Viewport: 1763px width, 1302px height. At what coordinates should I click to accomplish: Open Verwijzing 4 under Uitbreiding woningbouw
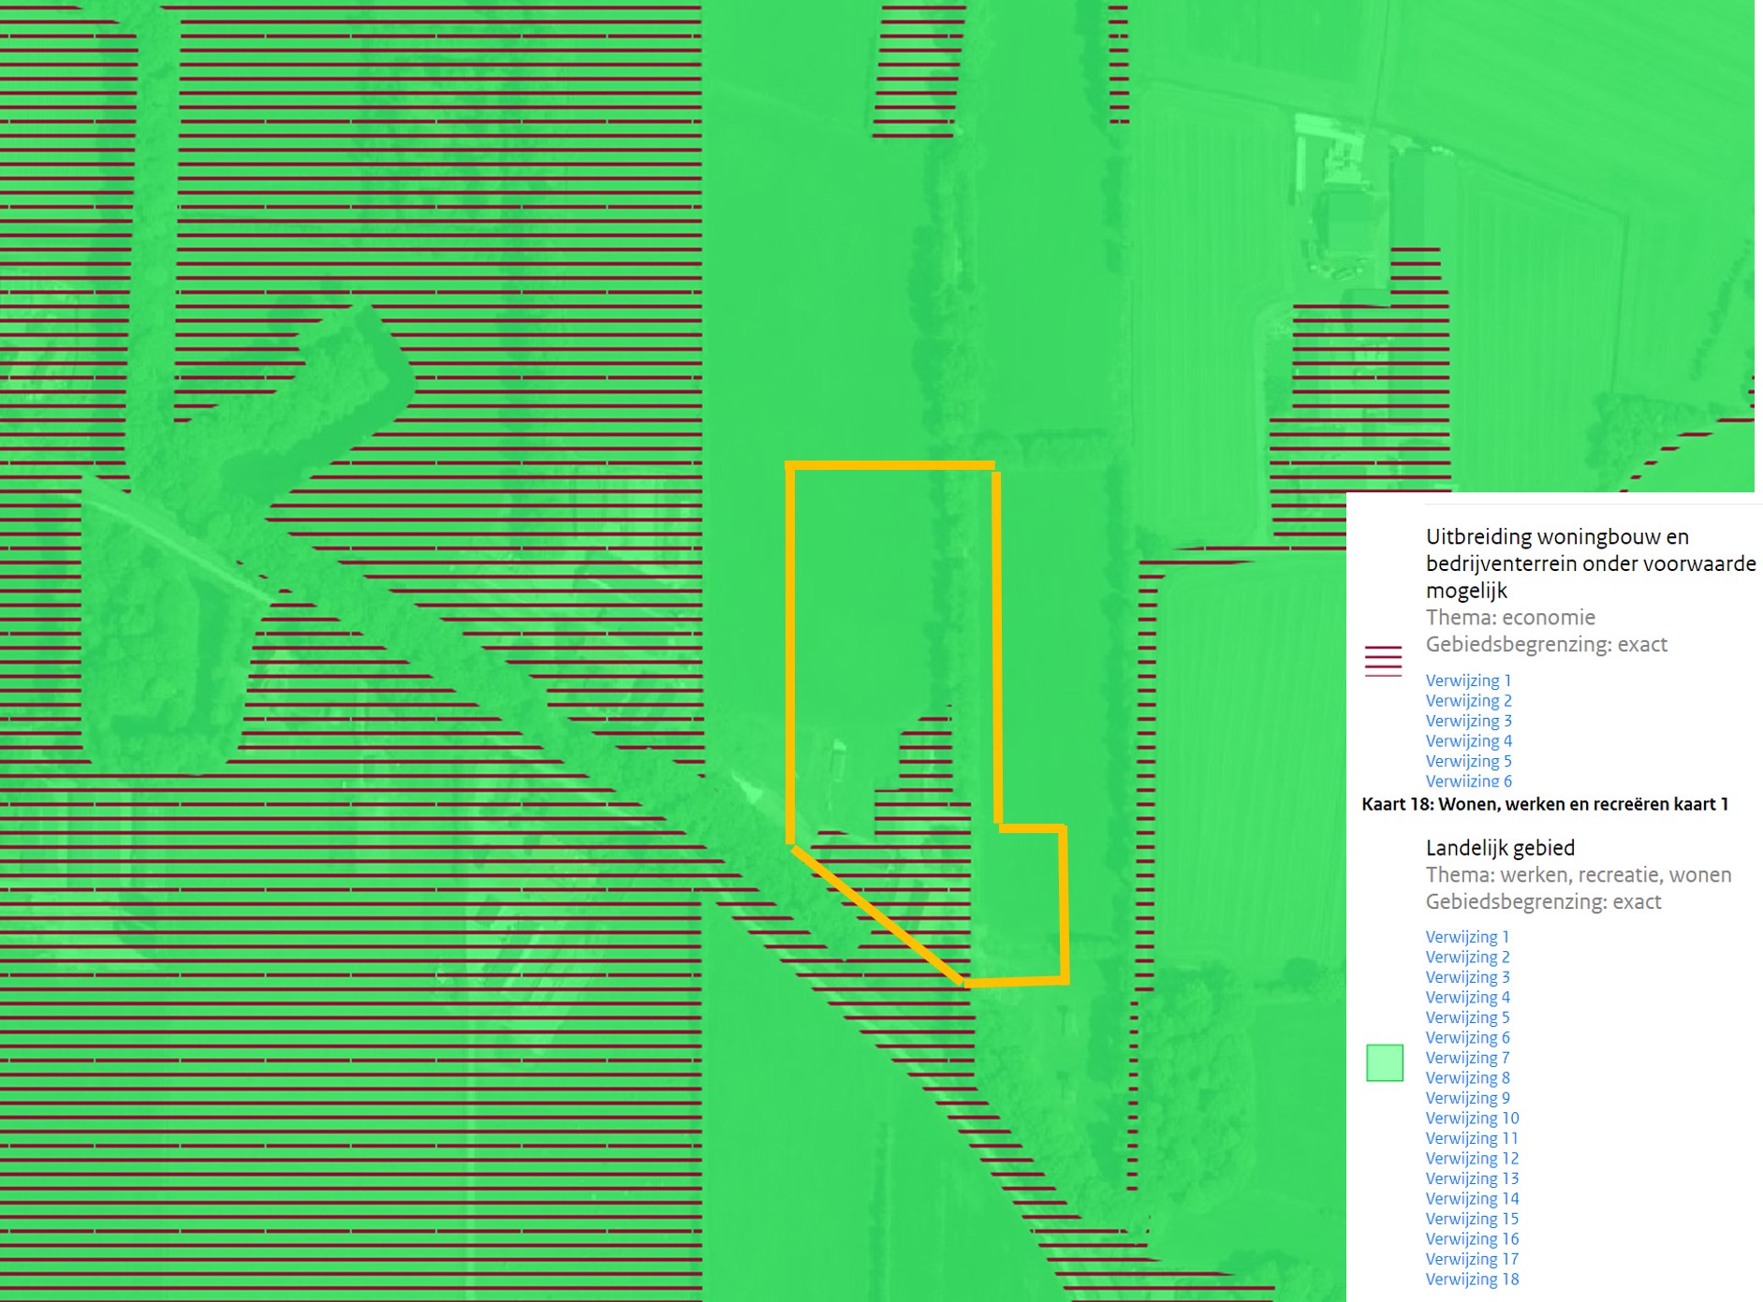(1468, 741)
